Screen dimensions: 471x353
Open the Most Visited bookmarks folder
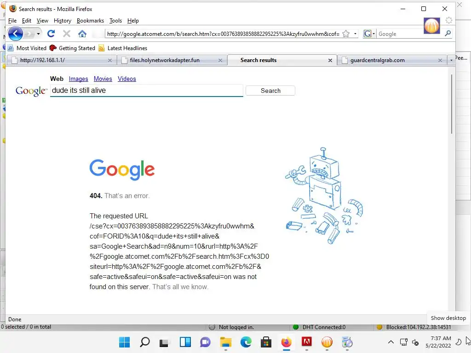27,48
